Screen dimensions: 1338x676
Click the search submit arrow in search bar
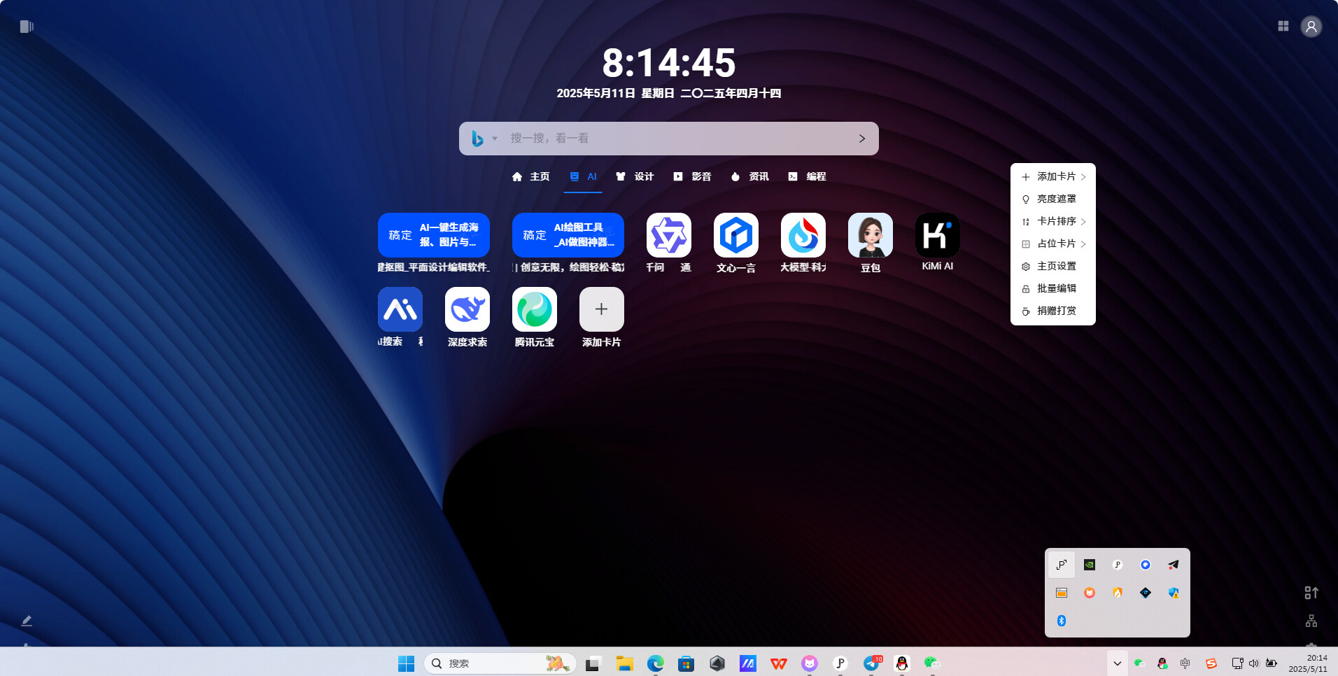[862, 139]
